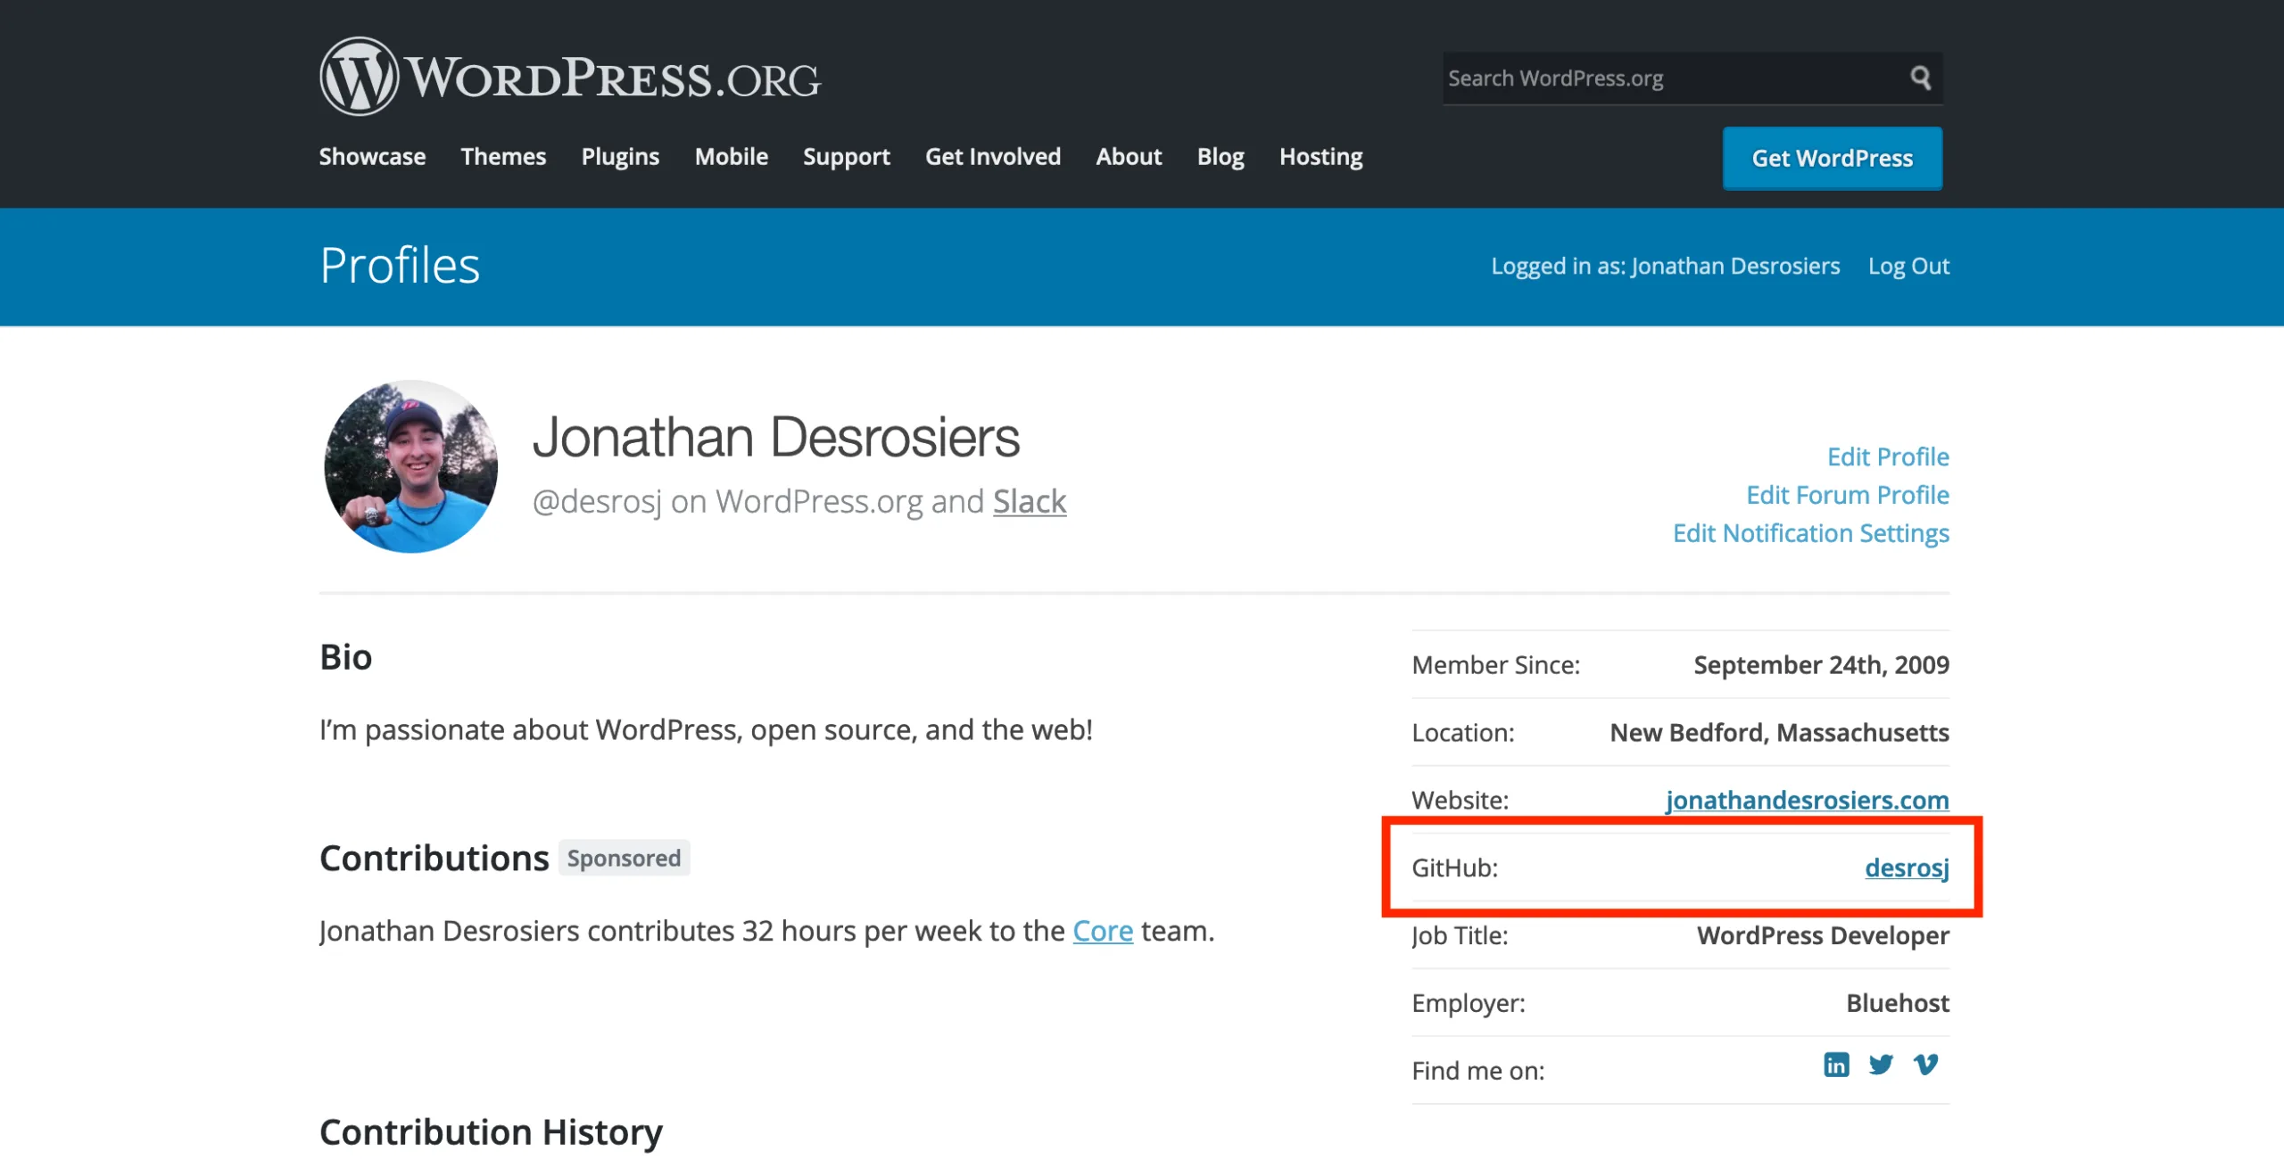Viewport: 2284px width, 1168px height.
Task: Follow the Slack link
Action: coord(1030,501)
